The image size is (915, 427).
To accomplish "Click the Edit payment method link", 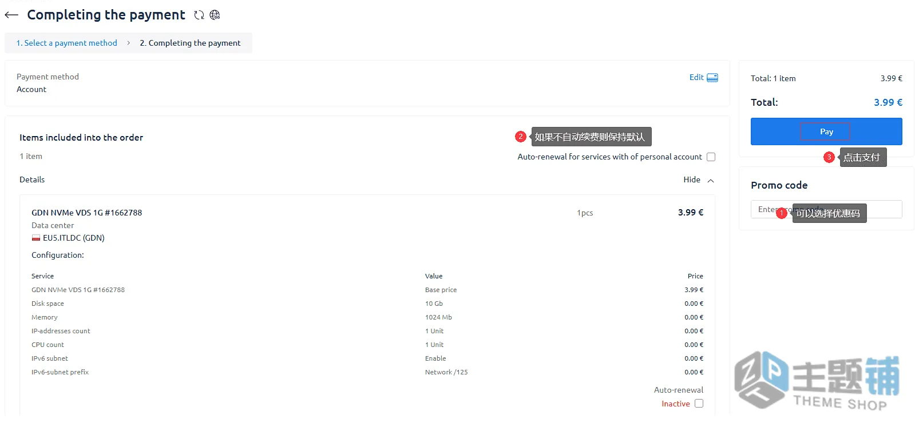I will pyautogui.click(x=696, y=77).
